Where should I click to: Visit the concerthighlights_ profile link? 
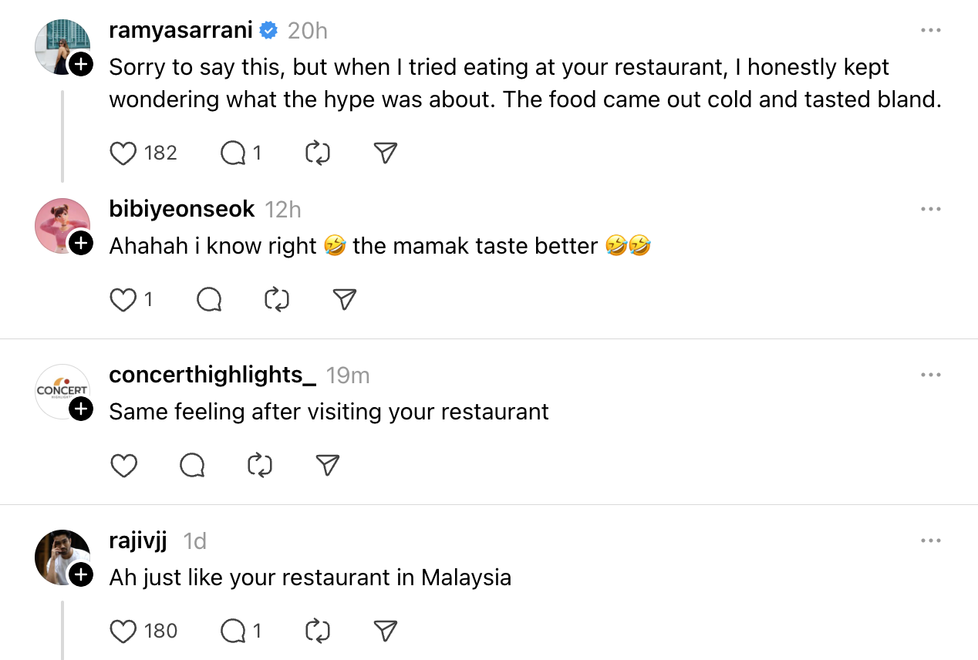pyautogui.click(x=212, y=375)
